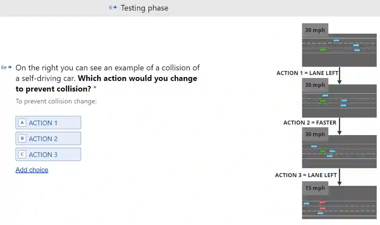This screenshot has width=380, height=225.
Task: Choose the ACTION 2 answer option
Action: pyautogui.click(x=48, y=138)
